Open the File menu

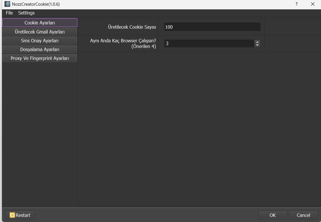click(x=9, y=13)
